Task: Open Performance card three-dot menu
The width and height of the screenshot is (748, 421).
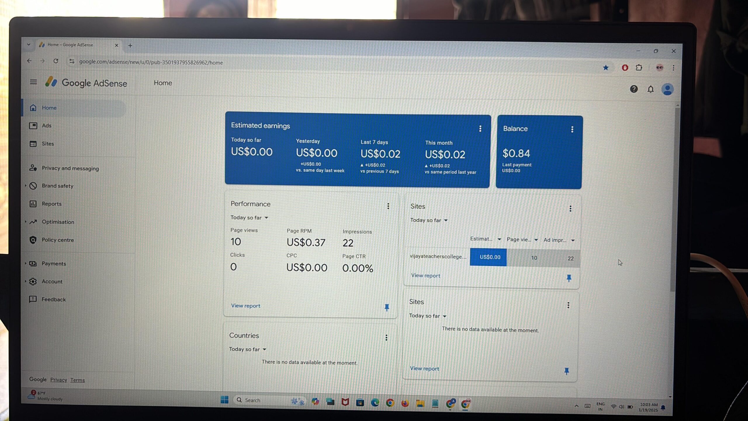Action: tap(388, 206)
